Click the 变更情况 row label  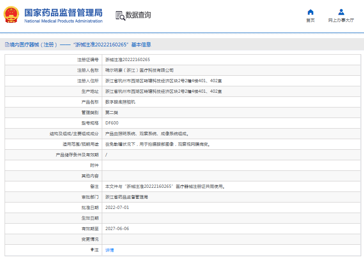[90, 239]
